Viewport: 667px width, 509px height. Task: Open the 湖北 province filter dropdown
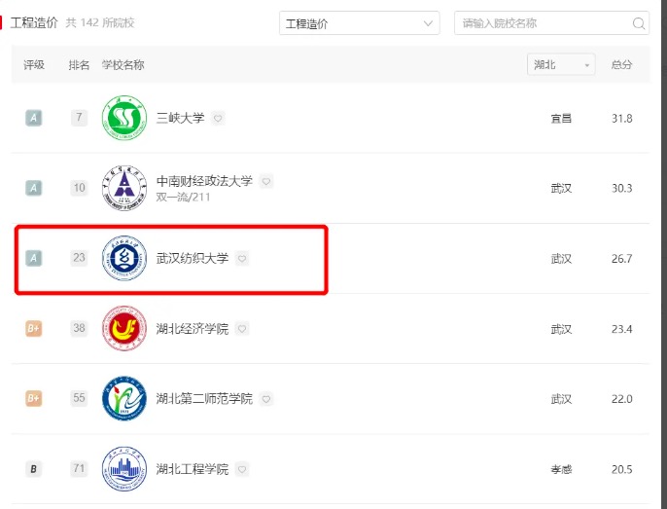(561, 65)
